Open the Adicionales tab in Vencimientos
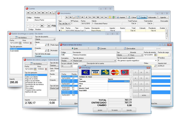Image resolution: width=179 pixels, height=122 pixels. [x=152, y=17]
